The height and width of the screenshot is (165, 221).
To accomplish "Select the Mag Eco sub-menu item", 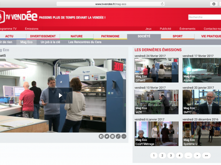I will pyautogui.click(x=26, y=42).
